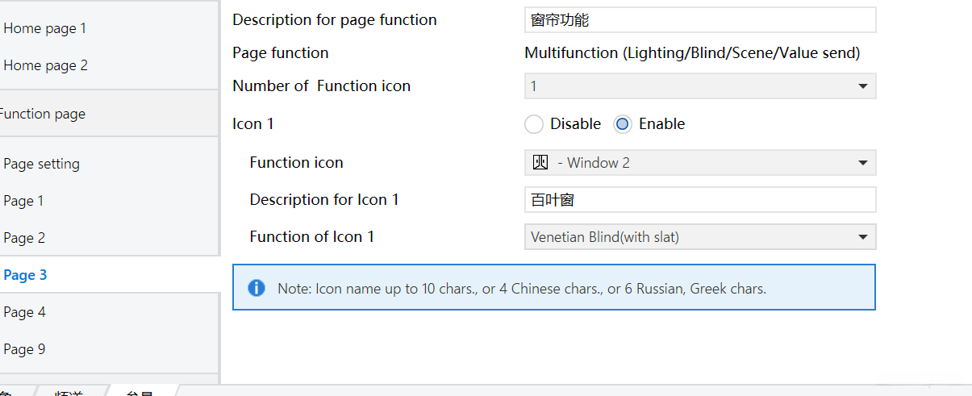Select the Function page section
Image resolution: width=972 pixels, height=396 pixels.
(44, 115)
